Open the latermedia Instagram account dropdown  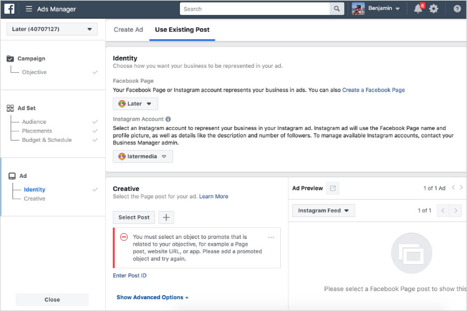143,157
